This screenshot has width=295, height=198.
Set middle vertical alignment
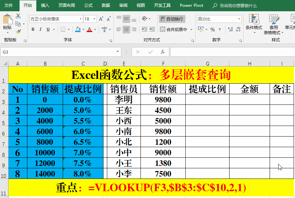pyautogui.click(x=126, y=19)
